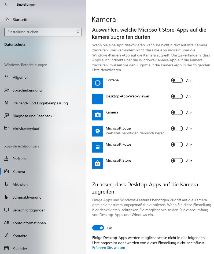Viewport: 214px width, 254px height.
Task: Click the Desktop-App-Web-Viewer blue icon
Action: pyautogui.click(x=98, y=99)
